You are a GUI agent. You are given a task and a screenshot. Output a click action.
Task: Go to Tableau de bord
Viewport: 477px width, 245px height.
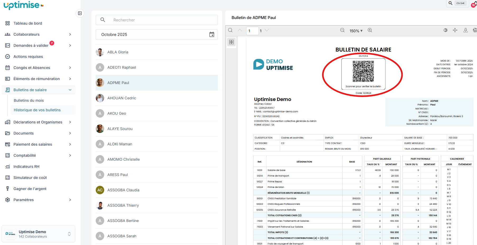click(x=28, y=23)
